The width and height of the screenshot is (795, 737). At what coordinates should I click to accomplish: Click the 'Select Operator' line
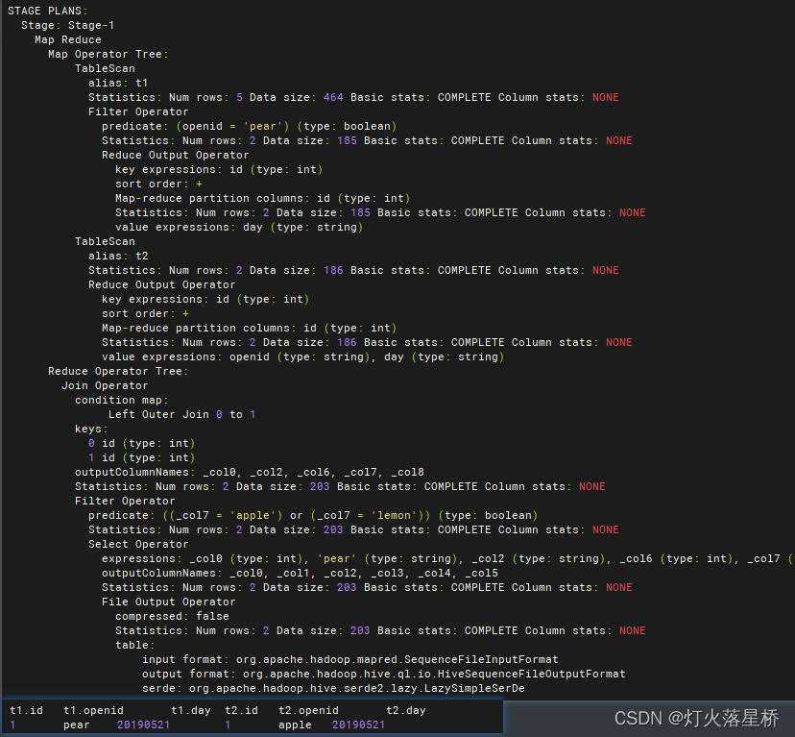[x=138, y=544]
